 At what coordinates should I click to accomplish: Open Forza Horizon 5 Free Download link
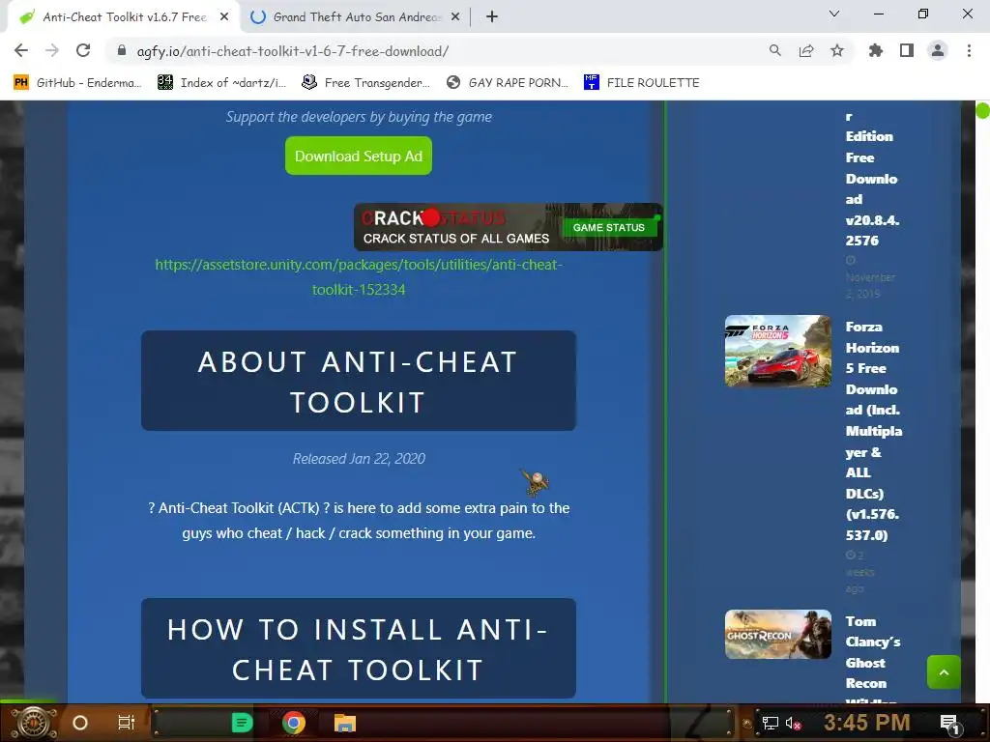874,431
